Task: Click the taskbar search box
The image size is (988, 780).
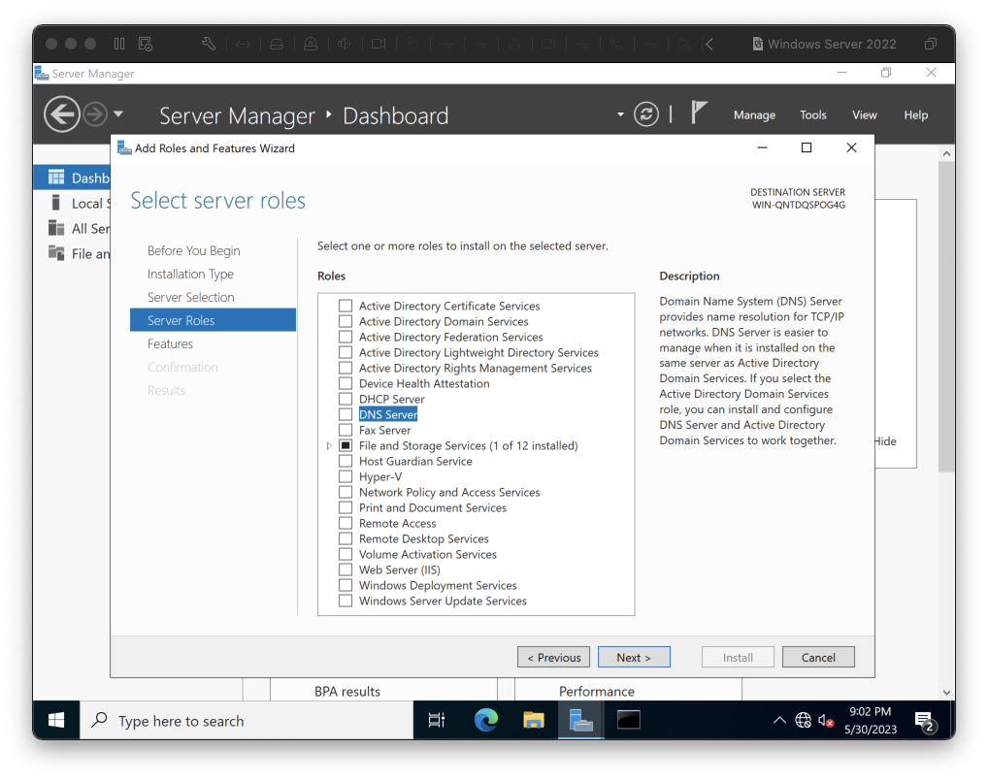Action: [x=247, y=720]
